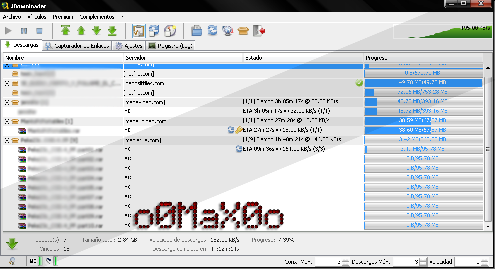Sort by the Servidor column header
Viewport: 495px width, 269px height.
click(183, 58)
